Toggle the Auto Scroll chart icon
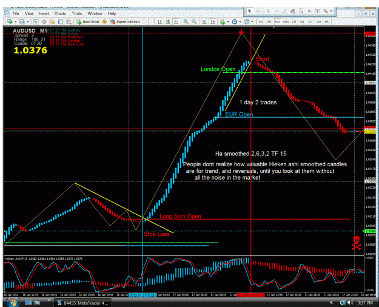The width and height of the screenshot is (379, 307). (204, 22)
